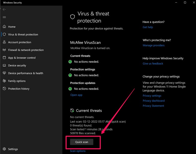
Task: Click the Home house icon
Action: click(4, 27)
